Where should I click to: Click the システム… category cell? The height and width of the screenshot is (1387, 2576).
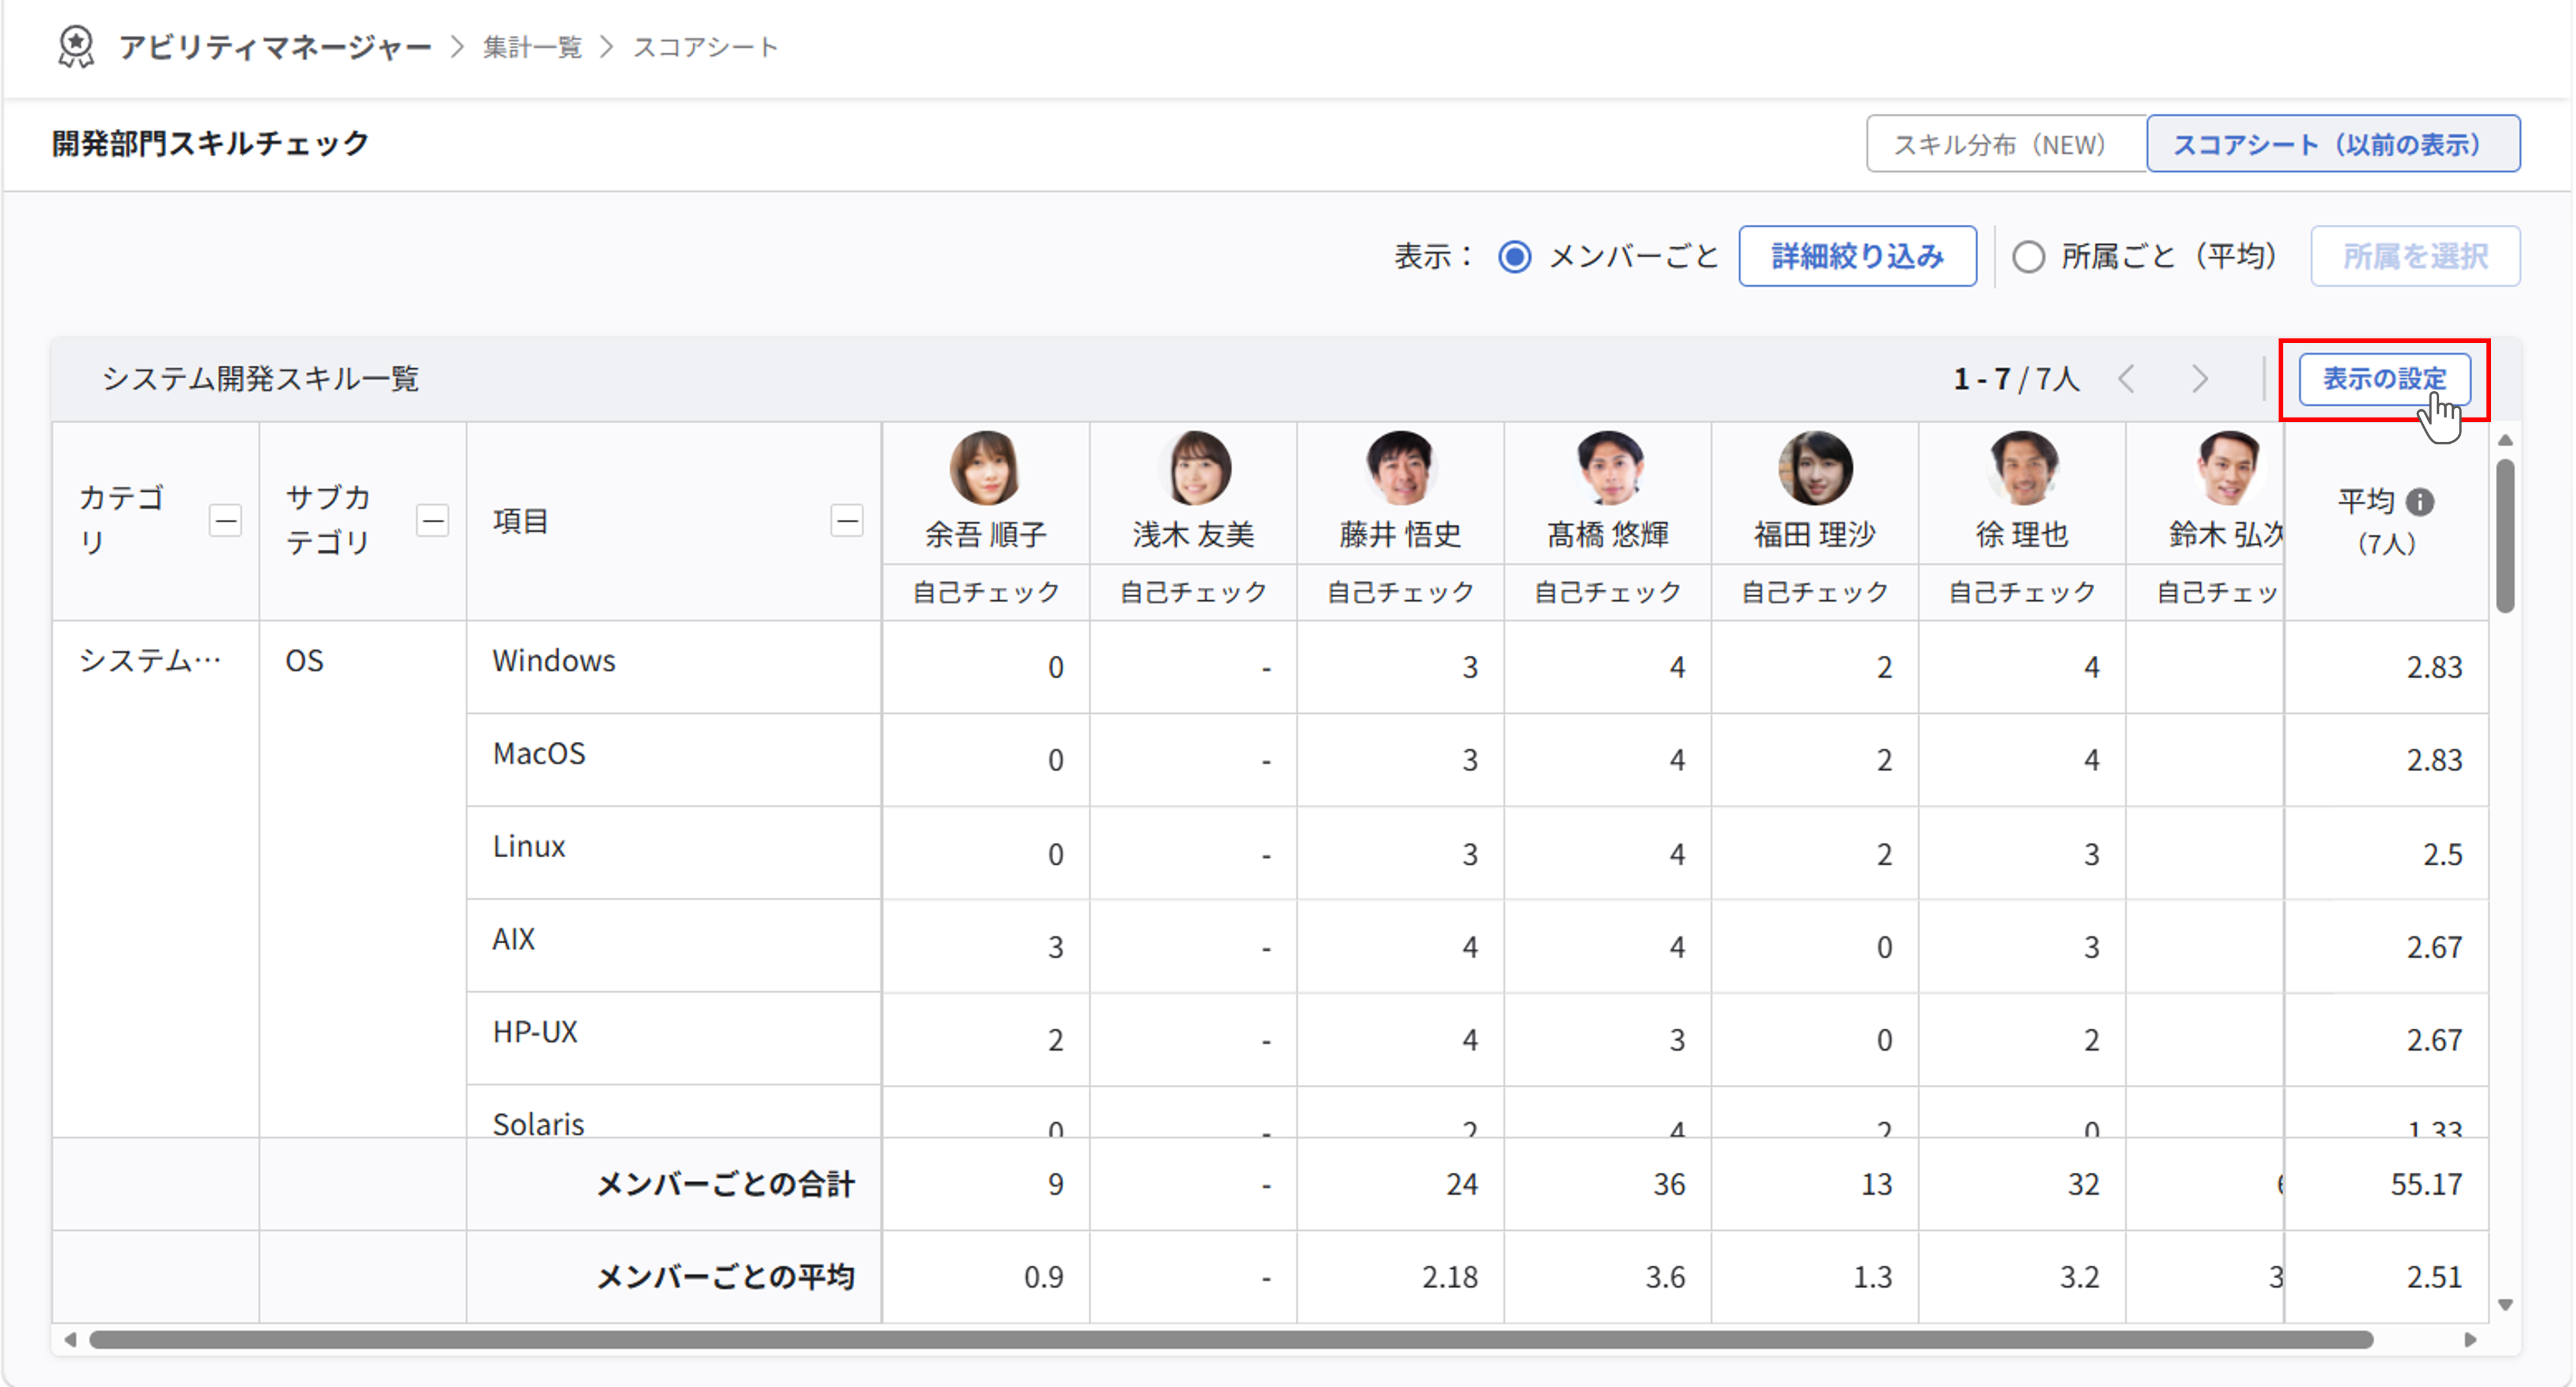(x=150, y=661)
